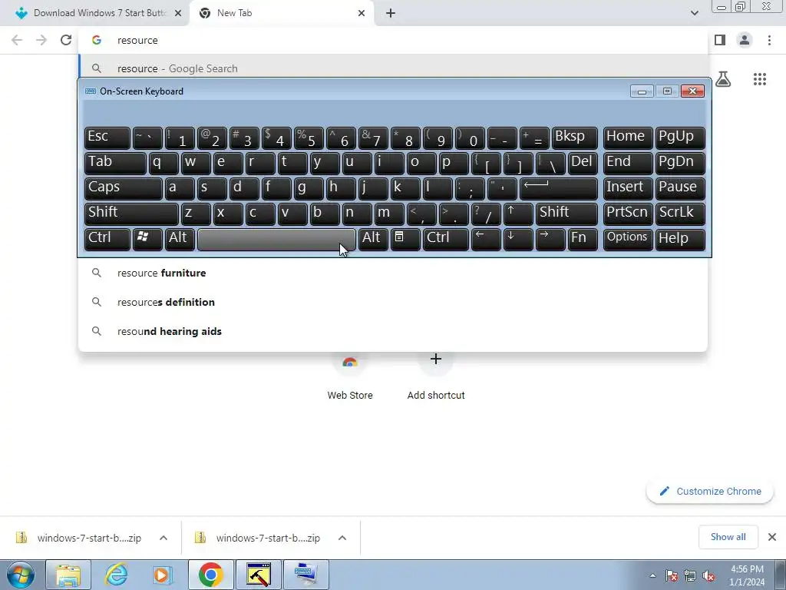Click the left arrow key on keyboard

click(x=486, y=239)
